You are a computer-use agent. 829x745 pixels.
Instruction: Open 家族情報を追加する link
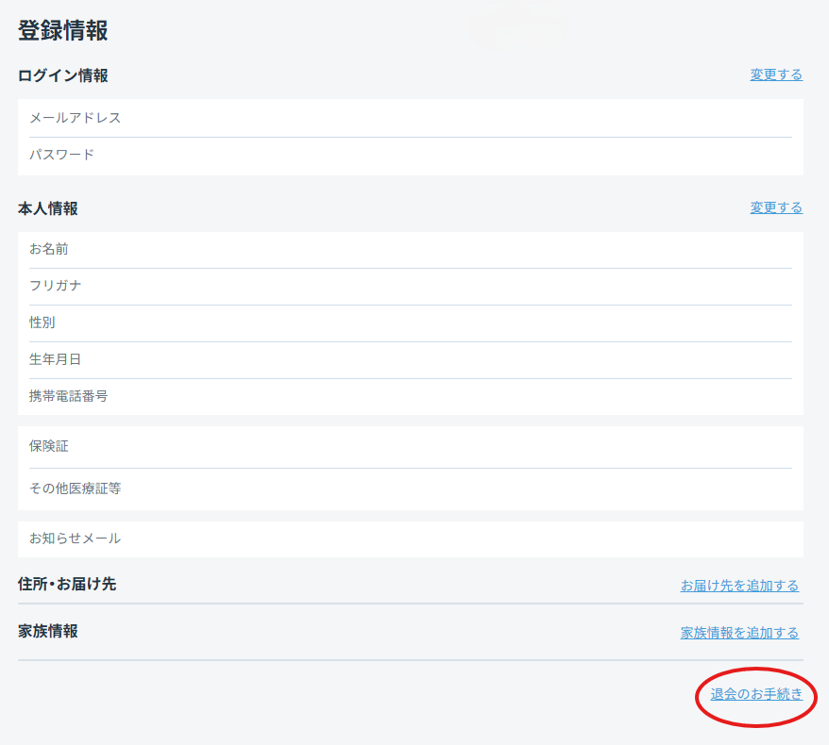tap(739, 633)
